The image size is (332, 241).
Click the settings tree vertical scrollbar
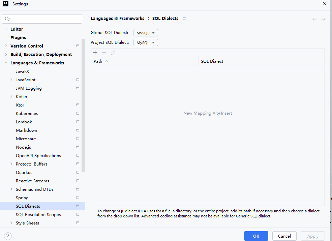point(83,105)
